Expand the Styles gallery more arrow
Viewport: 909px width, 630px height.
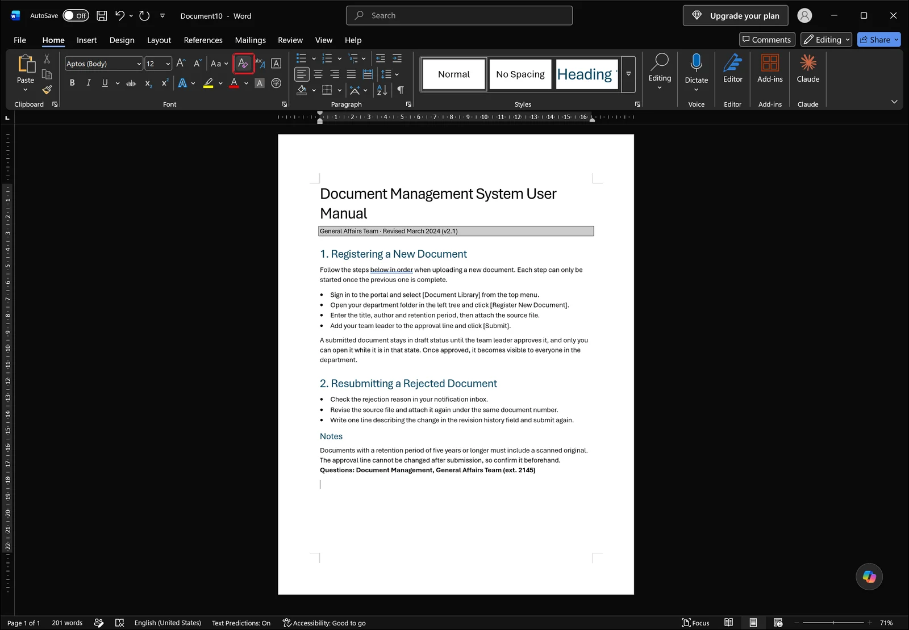coord(628,74)
